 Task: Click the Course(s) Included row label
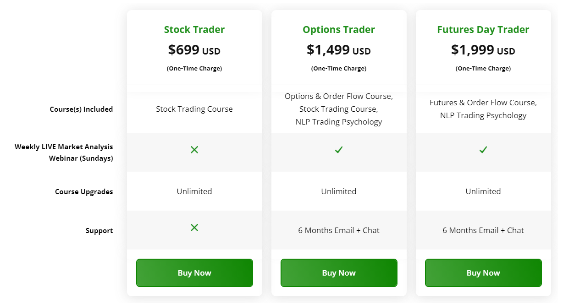coord(81,109)
